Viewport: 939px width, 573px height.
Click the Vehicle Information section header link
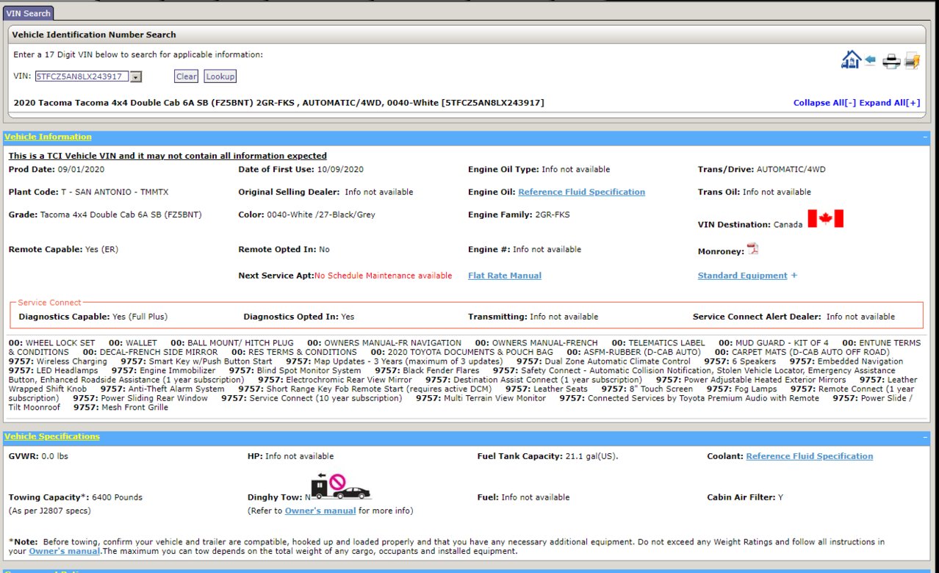(x=48, y=137)
